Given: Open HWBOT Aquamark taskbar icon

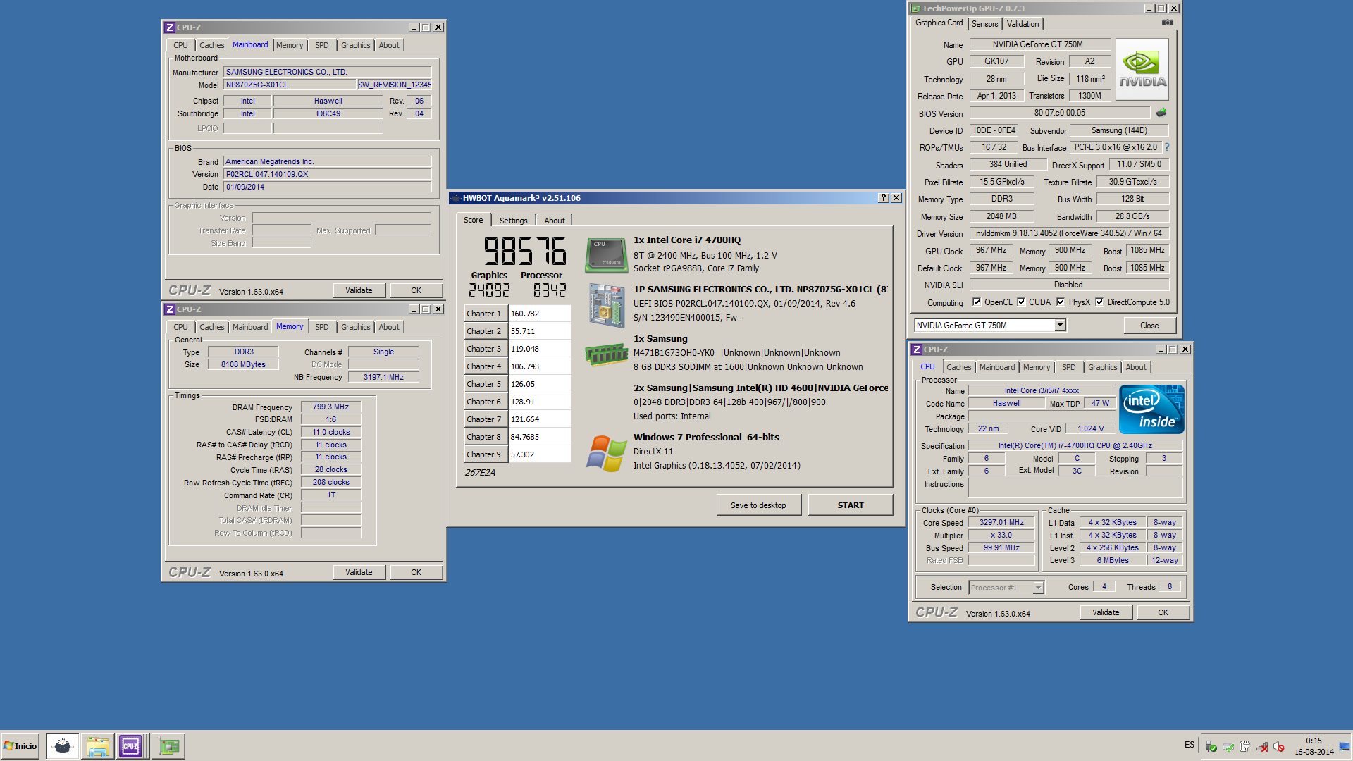Looking at the screenshot, I should [x=63, y=745].
